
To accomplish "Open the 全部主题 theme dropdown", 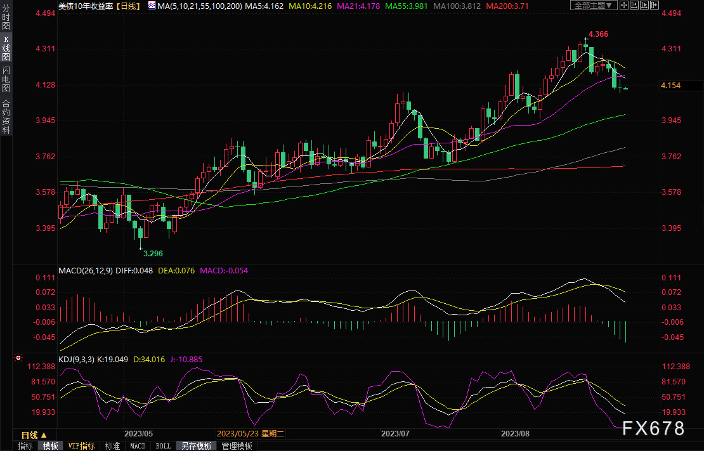I will pyautogui.click(x=594, y=6).
